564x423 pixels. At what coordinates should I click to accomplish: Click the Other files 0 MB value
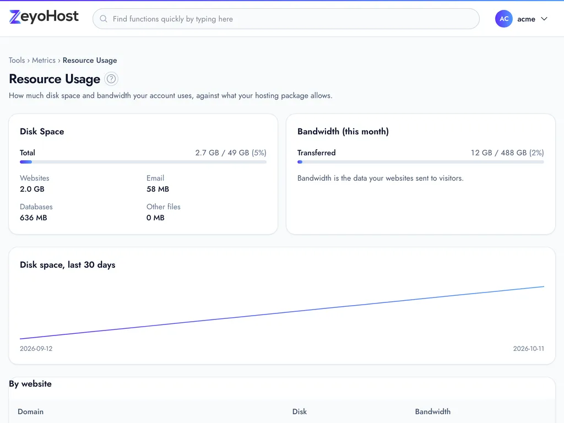click(155, 218)
